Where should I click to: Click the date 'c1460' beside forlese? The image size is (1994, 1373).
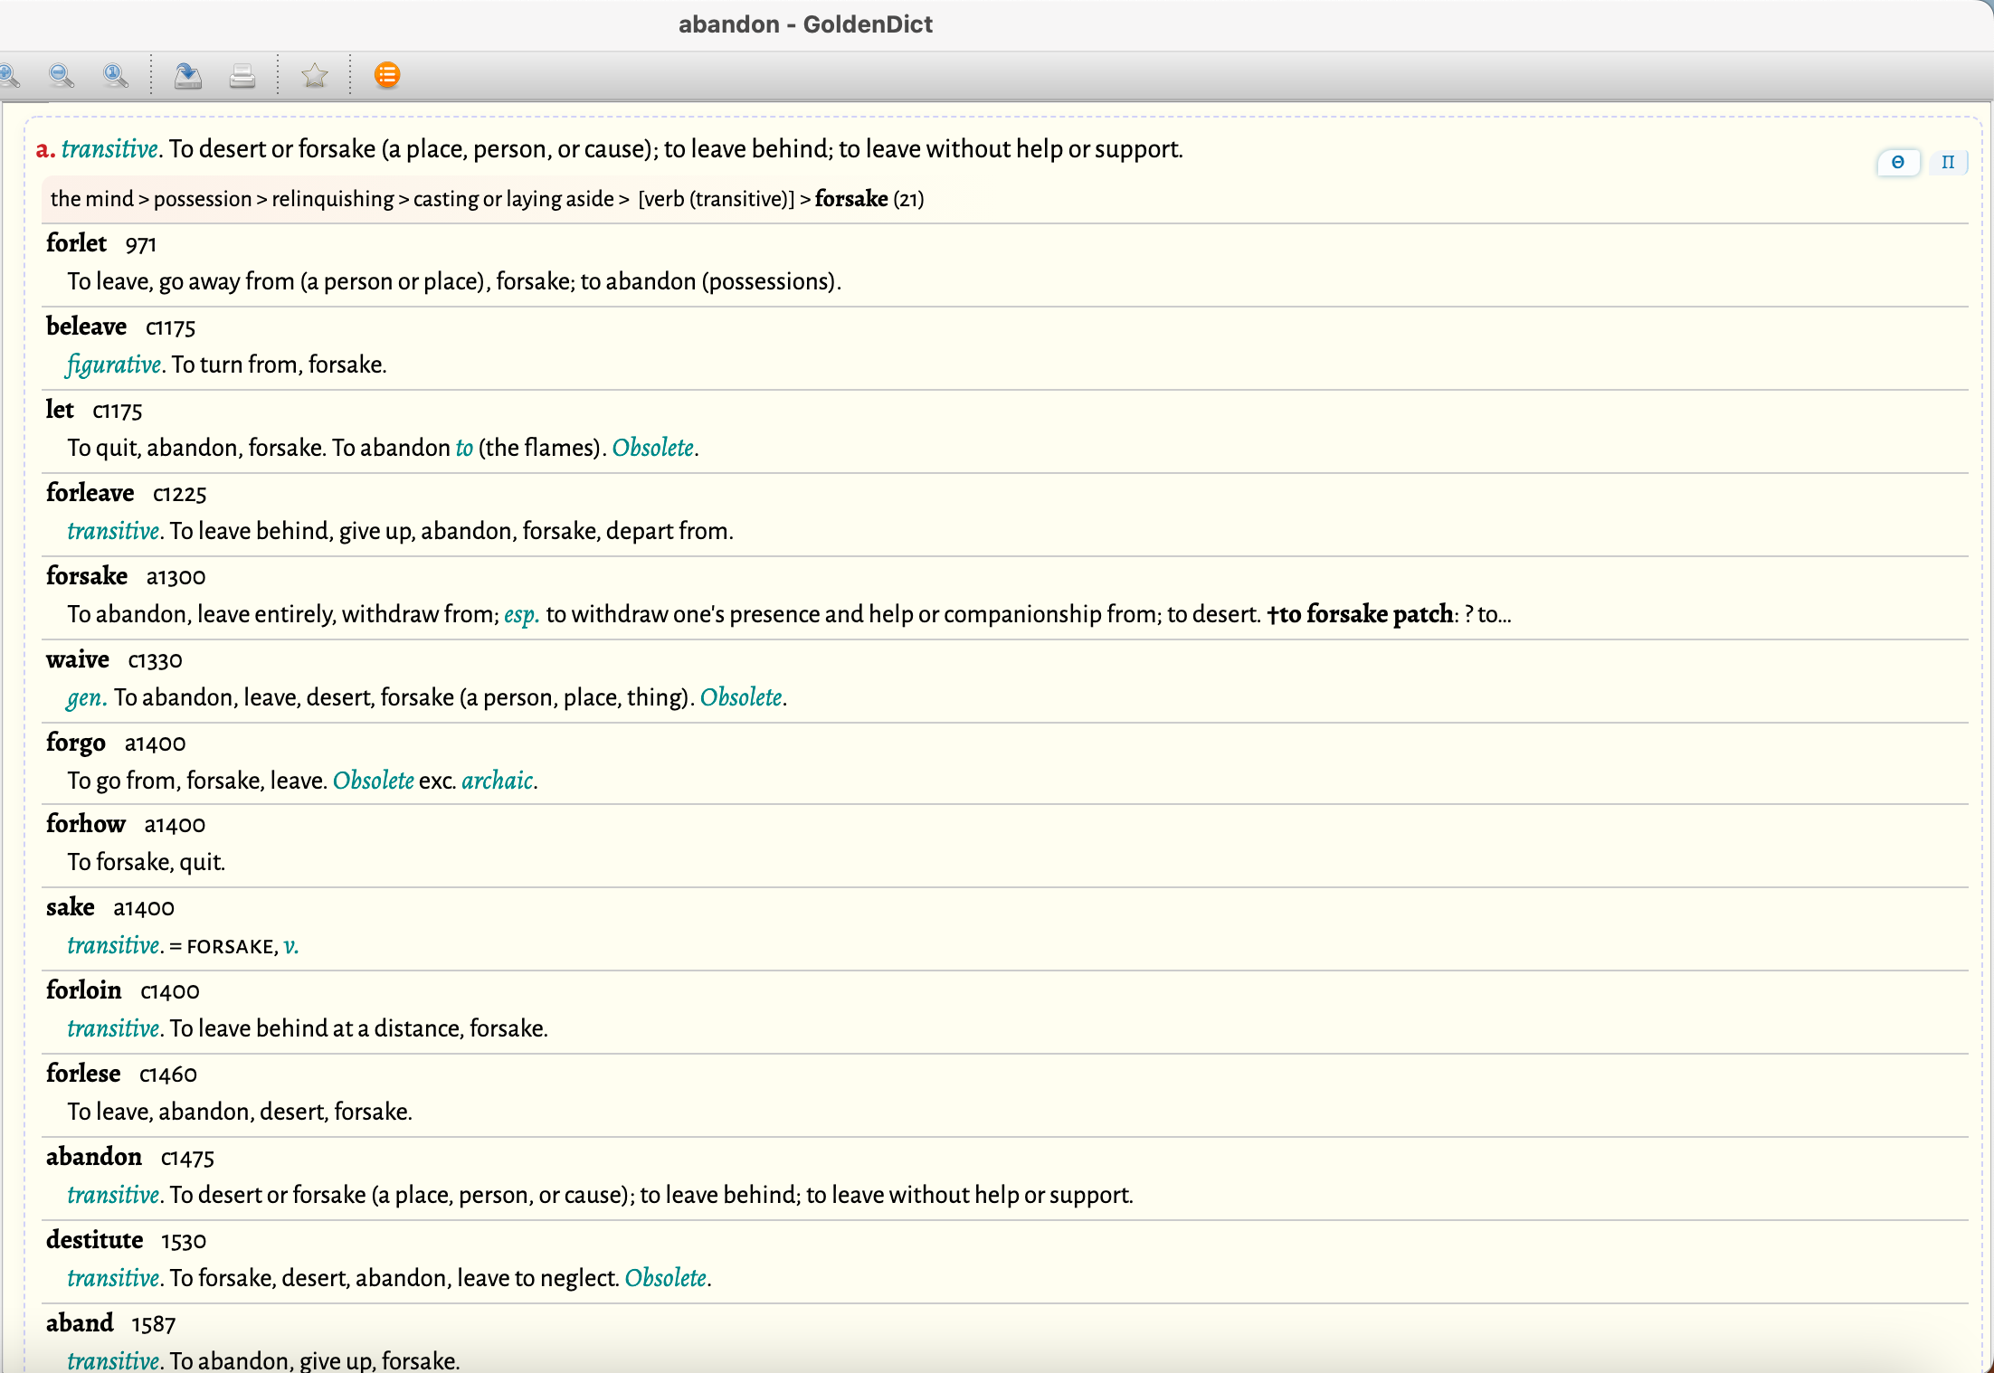coord(168,1075)
